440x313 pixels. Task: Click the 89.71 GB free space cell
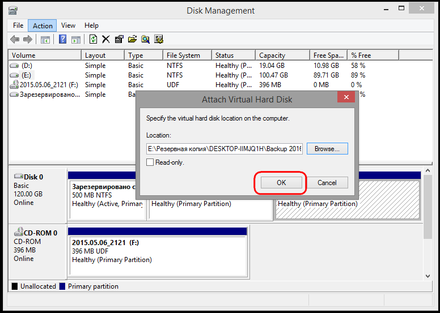pos(326,75)
